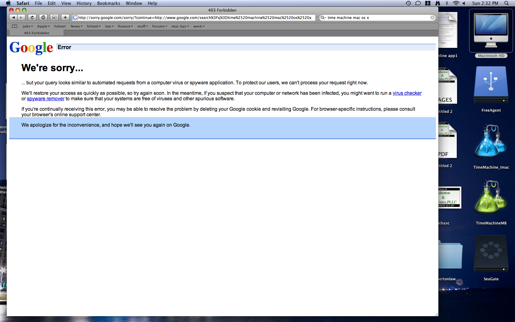Select the 403 Forbidden tab
This screenshot has width=515, height=322.
[x=36, y=33]
